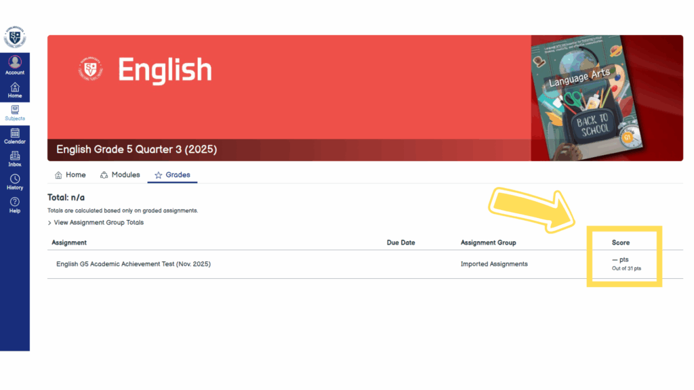Click the Assignment Group column header
Screen dimensions: 694x390
click(488, 242)
